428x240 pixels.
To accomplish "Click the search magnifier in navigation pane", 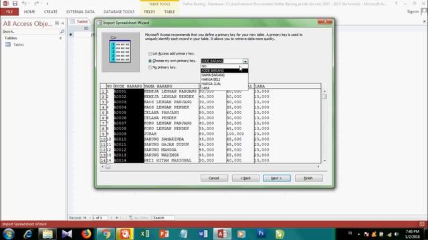I will 62,31.
